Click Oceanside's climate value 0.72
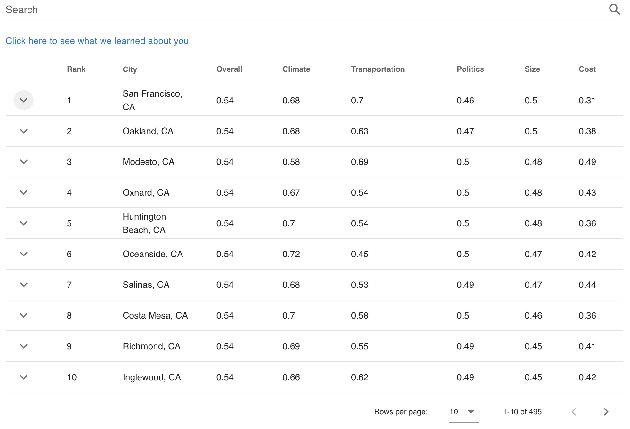The width and height of the screenshot is (630, 429). (291, 254)
